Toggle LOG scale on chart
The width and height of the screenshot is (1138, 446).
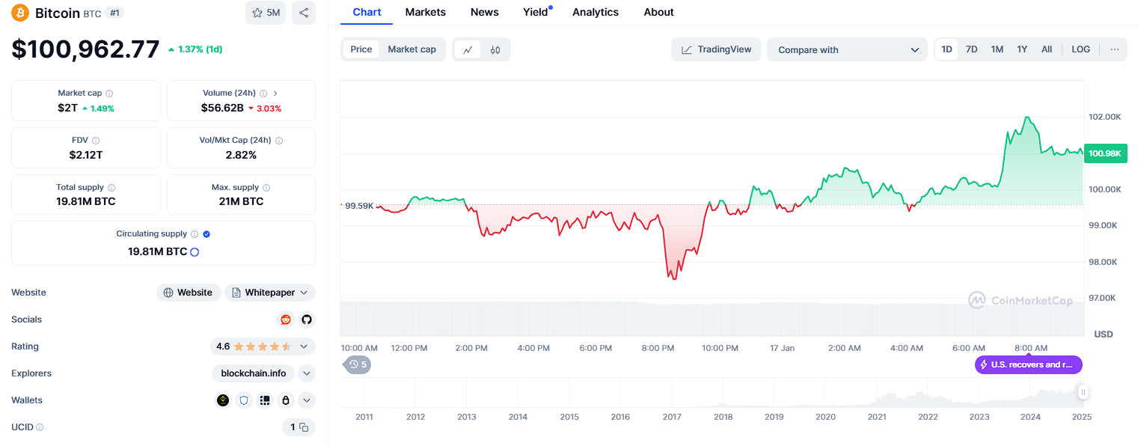coord(1081,49)
